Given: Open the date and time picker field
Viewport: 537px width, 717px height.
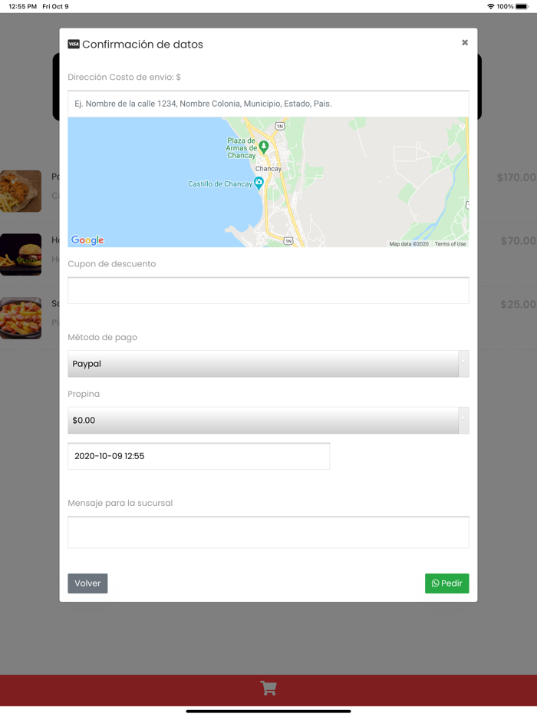Looking at the screenshot, I should 199,456.
